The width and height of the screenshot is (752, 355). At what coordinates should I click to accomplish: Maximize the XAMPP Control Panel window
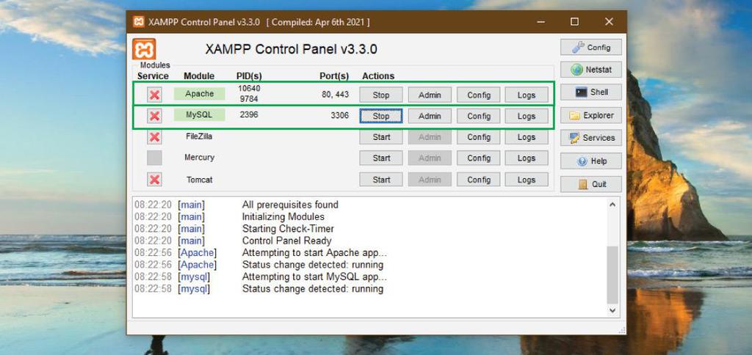point(574,21)
